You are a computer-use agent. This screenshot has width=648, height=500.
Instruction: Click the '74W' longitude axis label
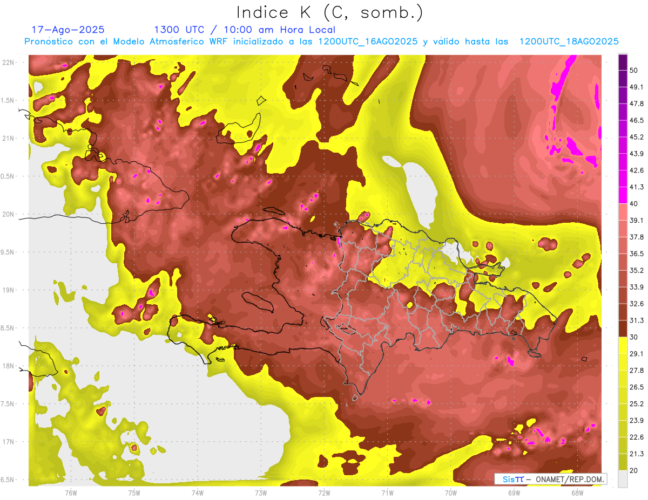[197, 492]
